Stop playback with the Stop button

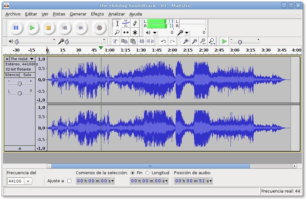coord(48,28)
